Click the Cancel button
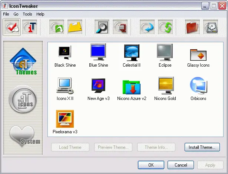 (x=181, y=165)
